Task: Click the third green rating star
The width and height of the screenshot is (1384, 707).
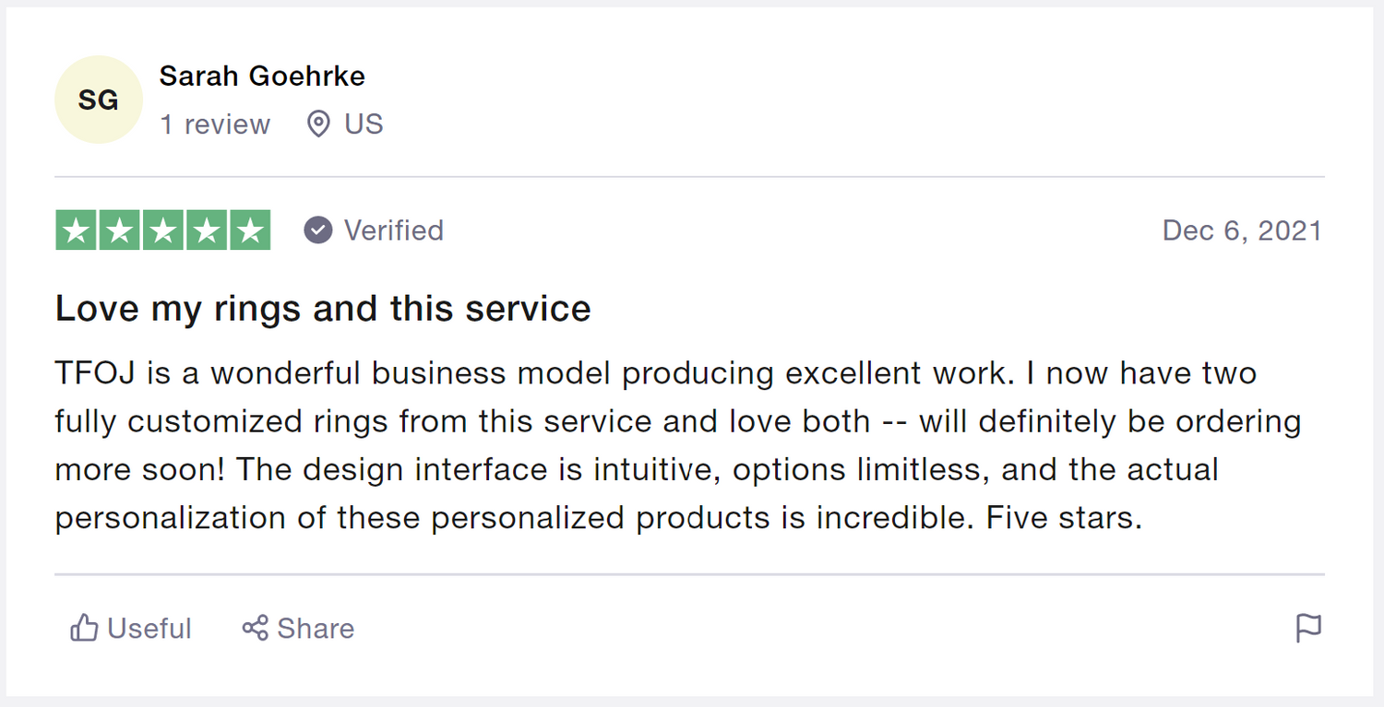Action: 163,230
